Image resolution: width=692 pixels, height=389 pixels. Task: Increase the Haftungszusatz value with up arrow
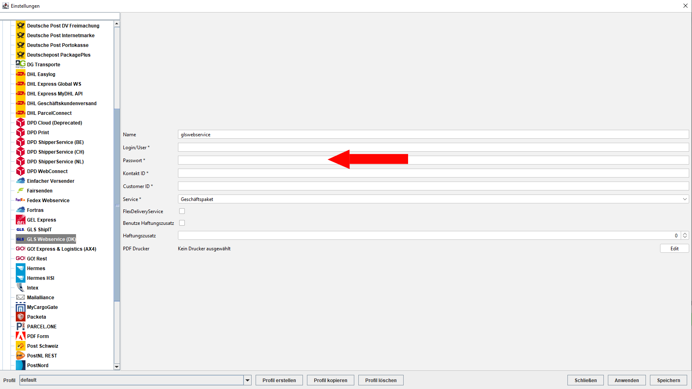click(x=685, y=233)
